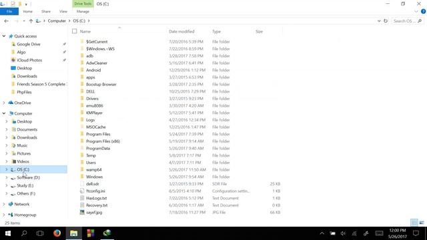
Task: Open the recent locations dropdown arrow
Action: tap(24, 21)
